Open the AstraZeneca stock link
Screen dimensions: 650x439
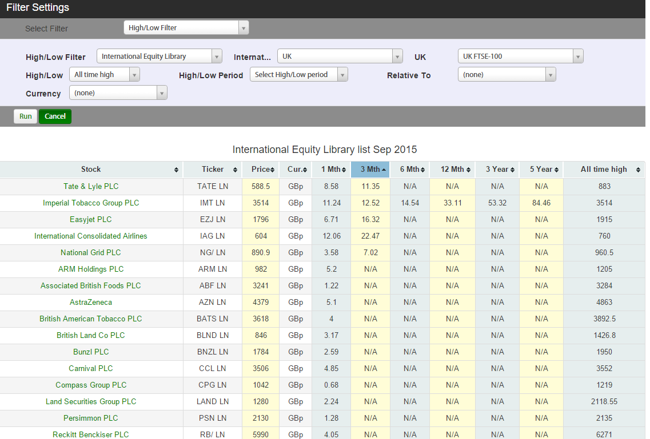(x=91, y=303)
